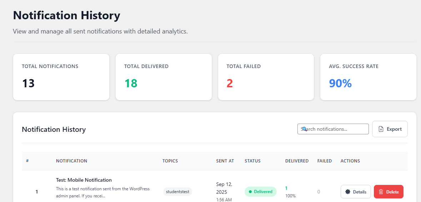Click the green dot in Delivered badge
The image size is (421, 202).
click(250, 192)
